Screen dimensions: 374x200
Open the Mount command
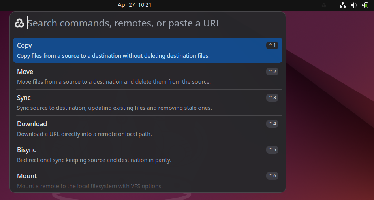tap(148, 180)
